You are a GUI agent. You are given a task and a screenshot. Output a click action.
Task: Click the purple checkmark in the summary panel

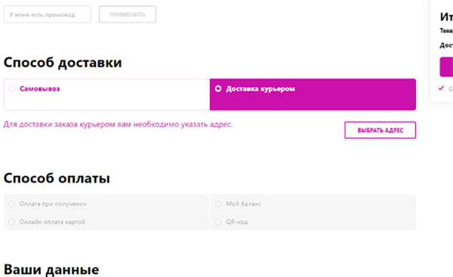(441, 88)
